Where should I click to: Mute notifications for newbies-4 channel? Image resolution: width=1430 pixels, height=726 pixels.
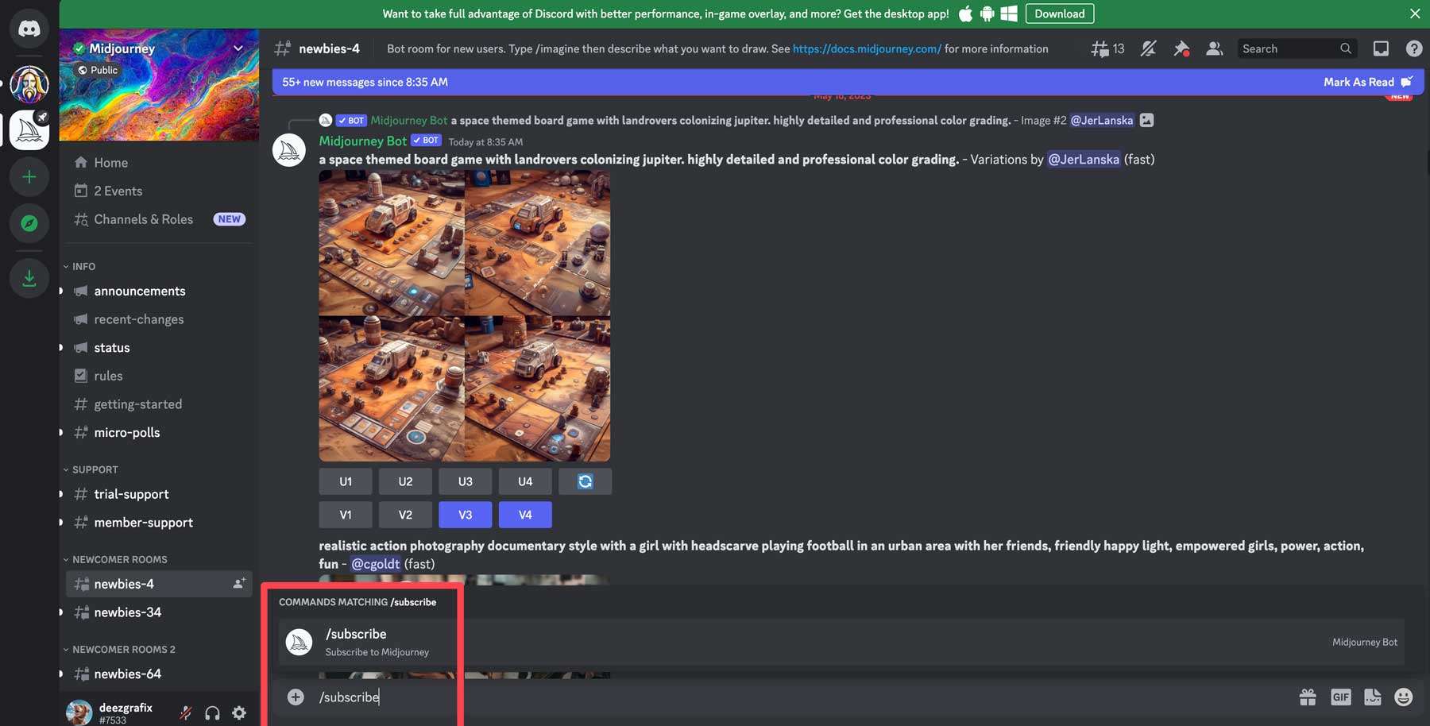[1148, 48]
